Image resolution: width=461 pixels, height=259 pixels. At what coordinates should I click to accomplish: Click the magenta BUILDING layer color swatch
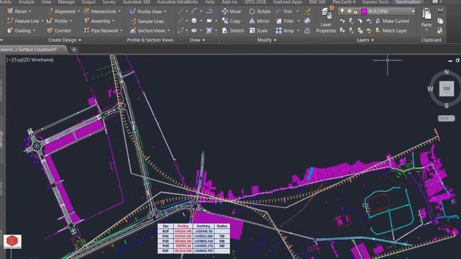364,12
